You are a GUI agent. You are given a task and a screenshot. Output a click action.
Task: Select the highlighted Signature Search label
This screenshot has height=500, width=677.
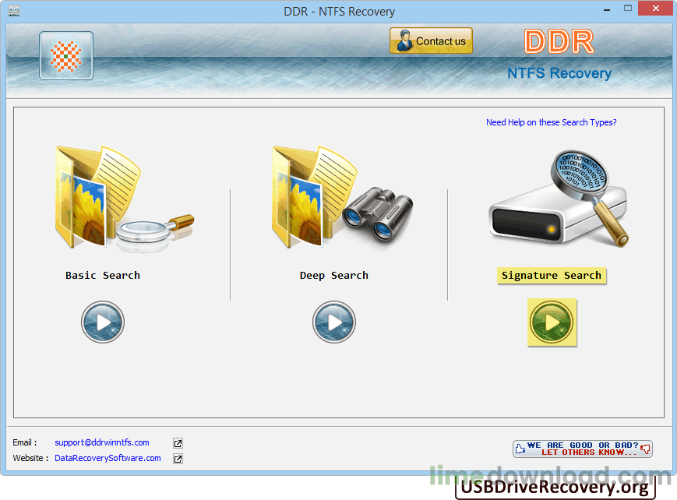[x=551, y=276]
